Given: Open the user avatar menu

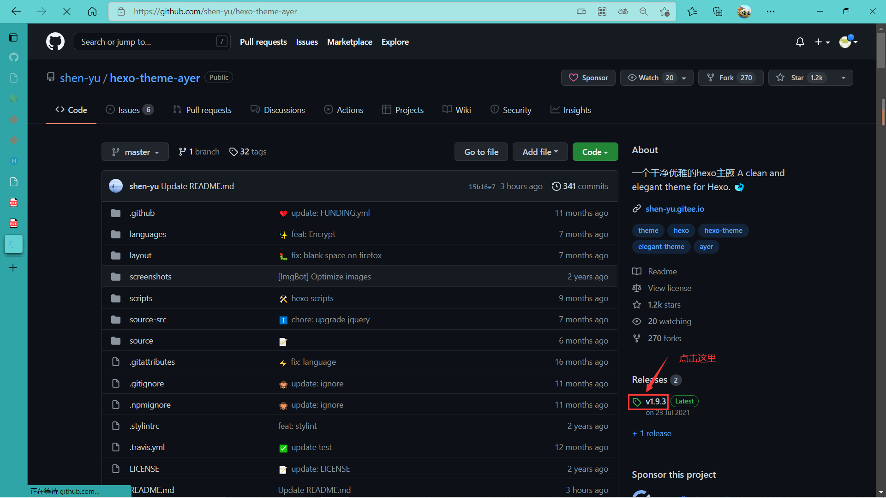Looking at the screenshot, I should (848, 42).
